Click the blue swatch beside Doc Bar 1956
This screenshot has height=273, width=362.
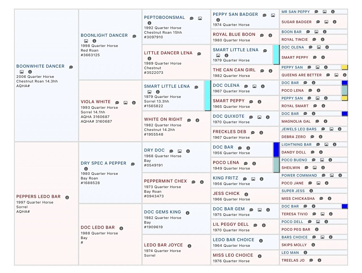pyautogui.click(x=276, y=149)
